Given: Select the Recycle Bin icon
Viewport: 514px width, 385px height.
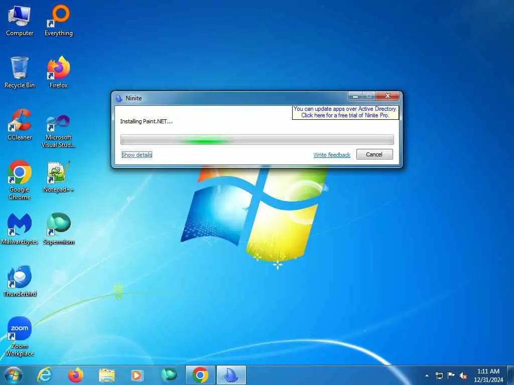Looking at the screenshot, I should click(x=20, y=72).
